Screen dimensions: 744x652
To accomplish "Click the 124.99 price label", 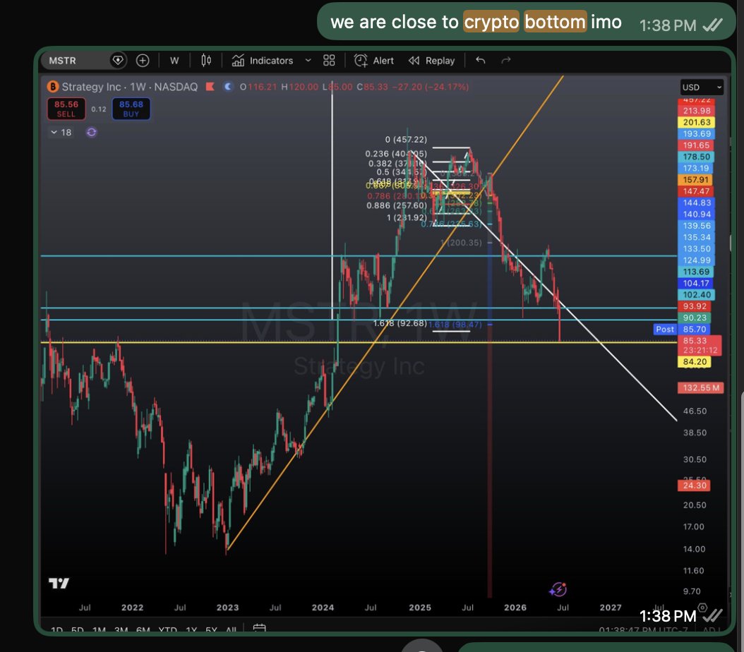I will pos(696,260).
